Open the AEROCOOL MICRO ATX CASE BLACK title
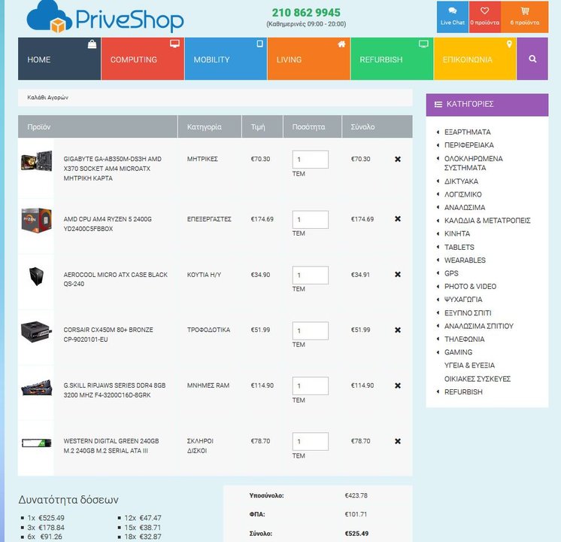This screenshot has width=561, height=542. 115,279
